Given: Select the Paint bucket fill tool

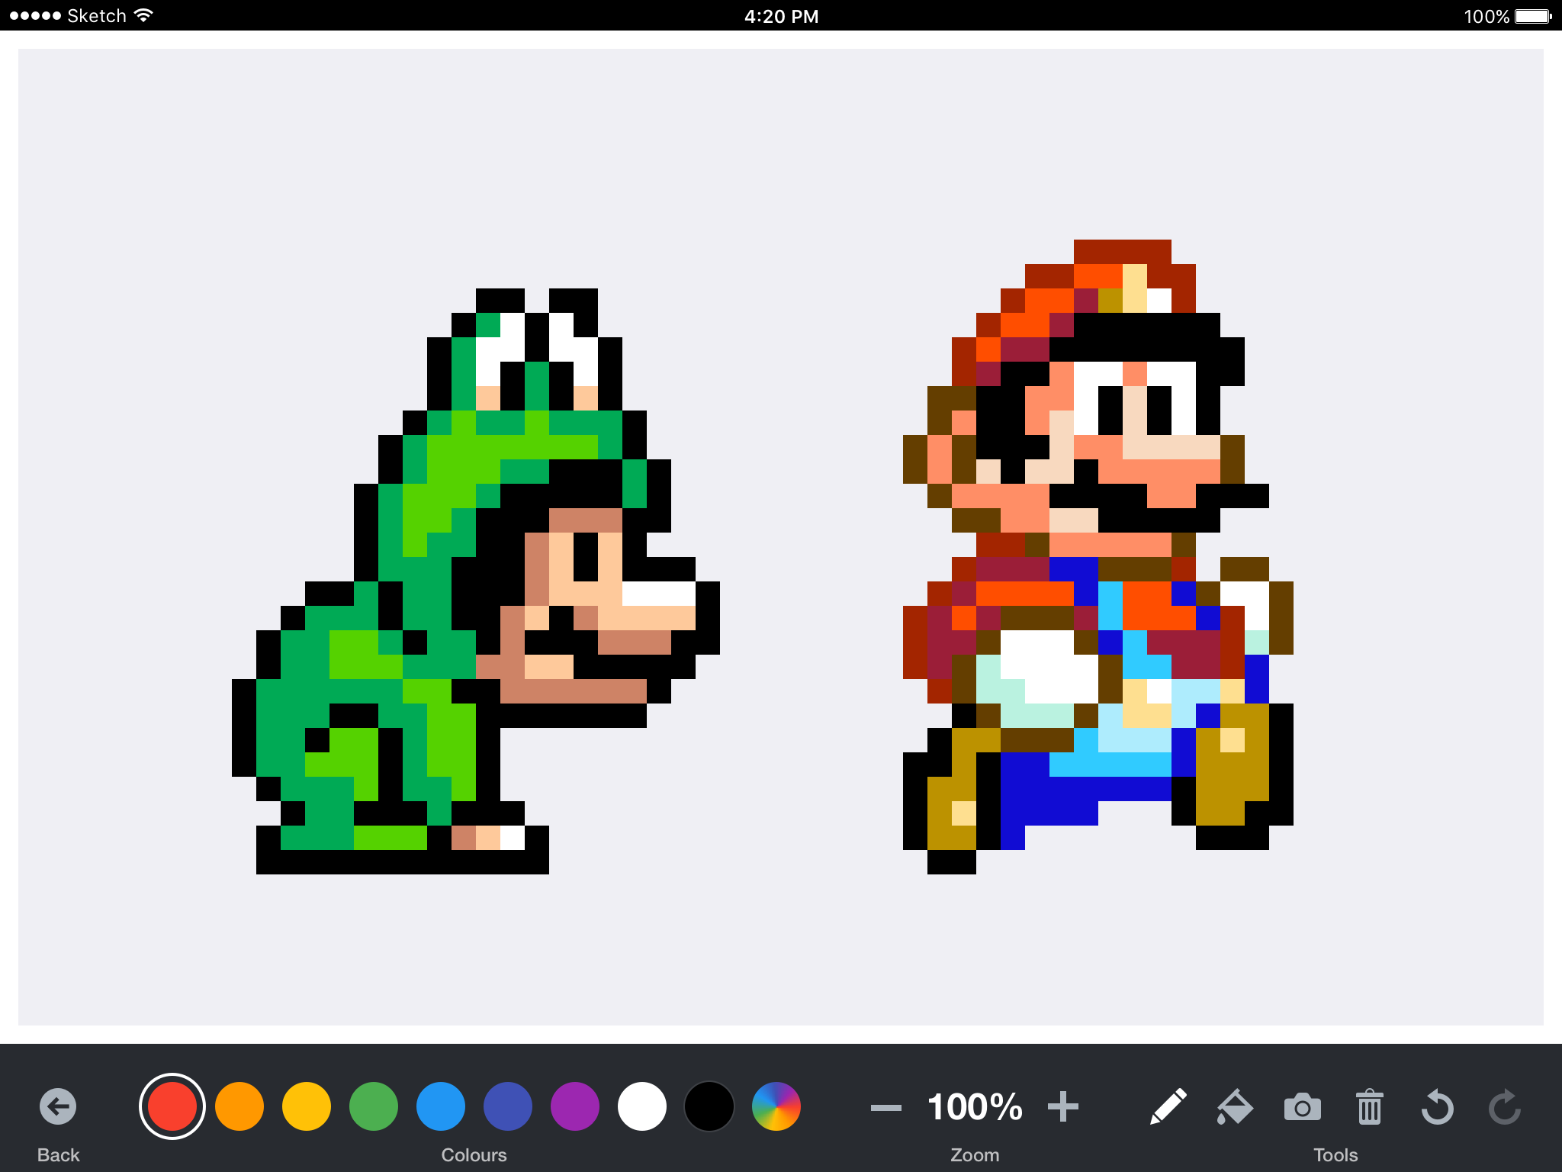Looking at the screenshot, I should (1235, 1107).
